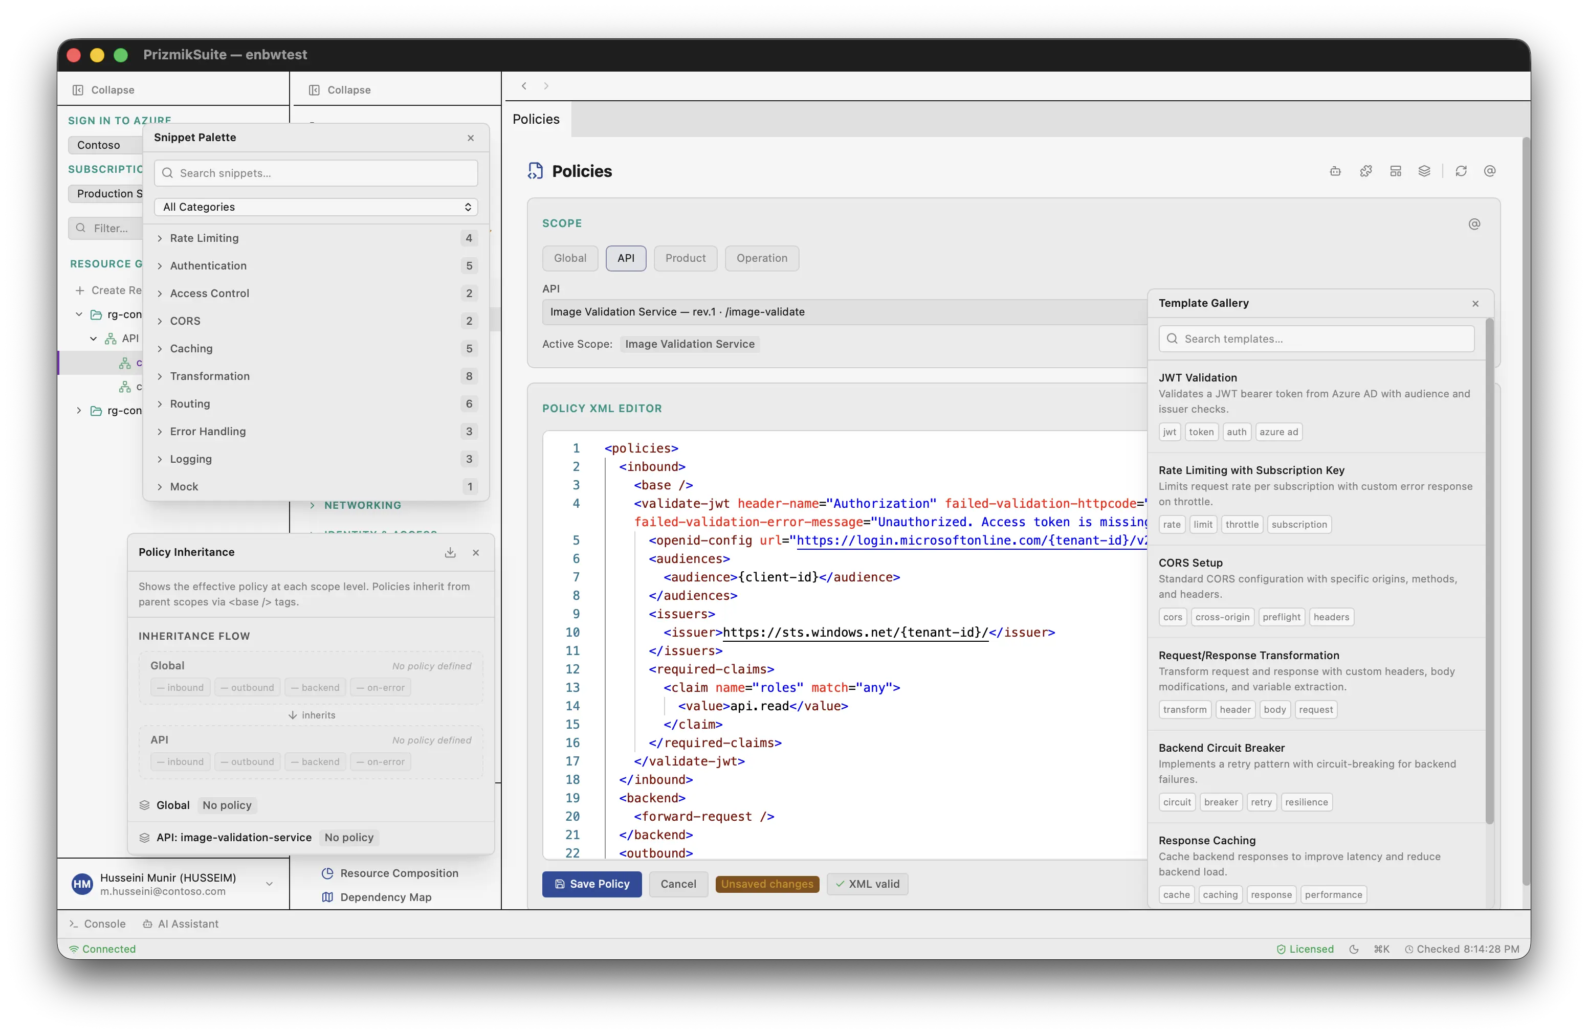Expand the Caching snippet category
This screenshot has height=1035, width=1588.
tap(316, 349)
